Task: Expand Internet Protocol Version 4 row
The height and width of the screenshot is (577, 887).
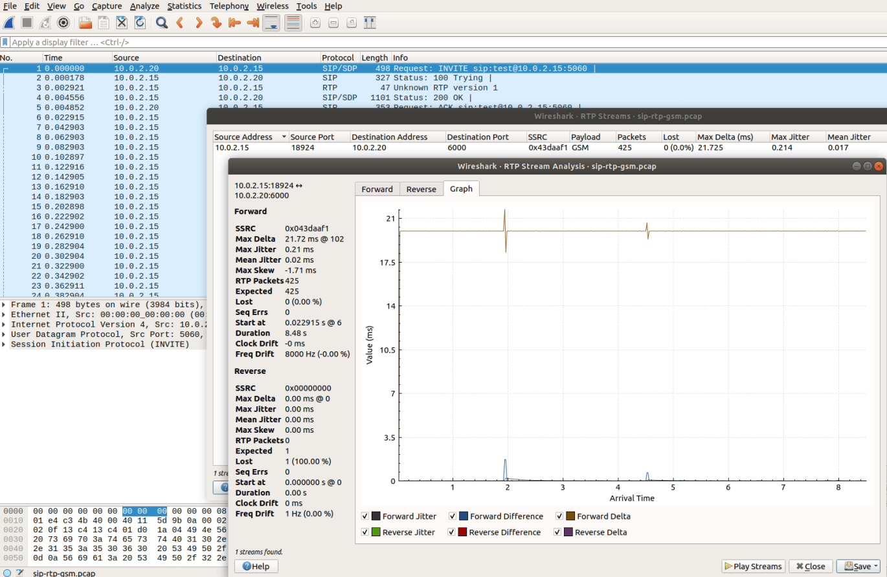Action: [x=5, y=324]
